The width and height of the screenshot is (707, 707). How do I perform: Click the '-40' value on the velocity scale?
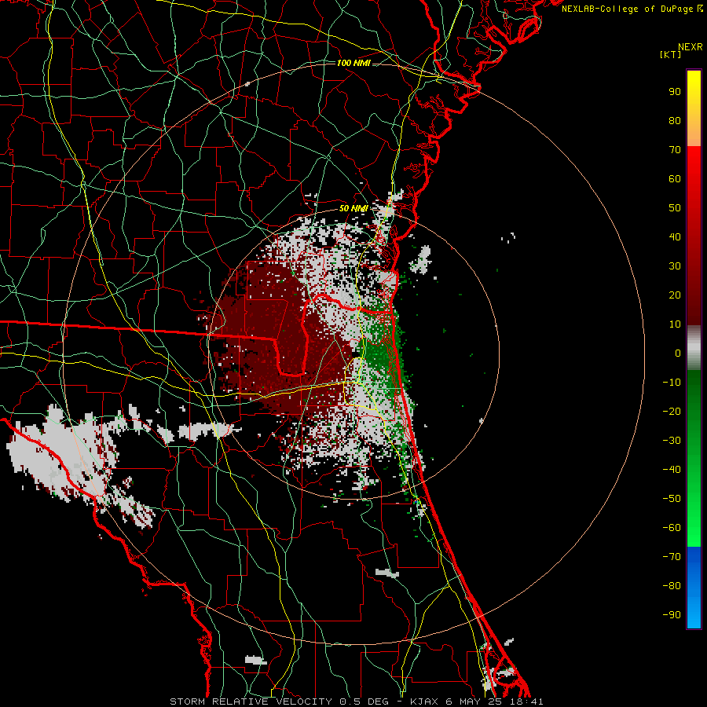[672, 470]
